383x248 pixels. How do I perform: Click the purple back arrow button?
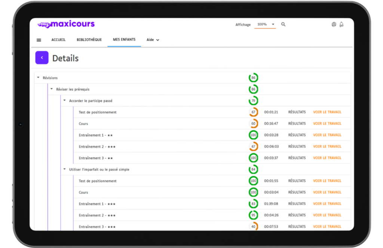(x=42, y=58)
